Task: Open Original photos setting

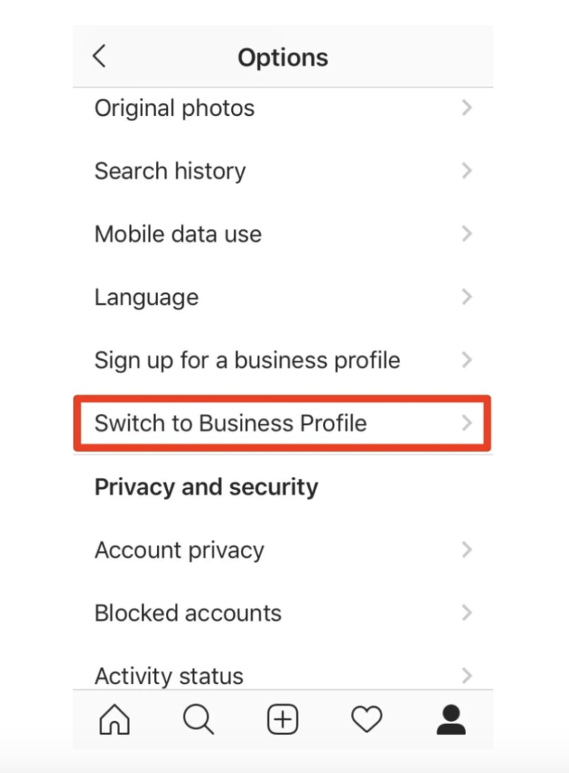Action: point(283,108)
